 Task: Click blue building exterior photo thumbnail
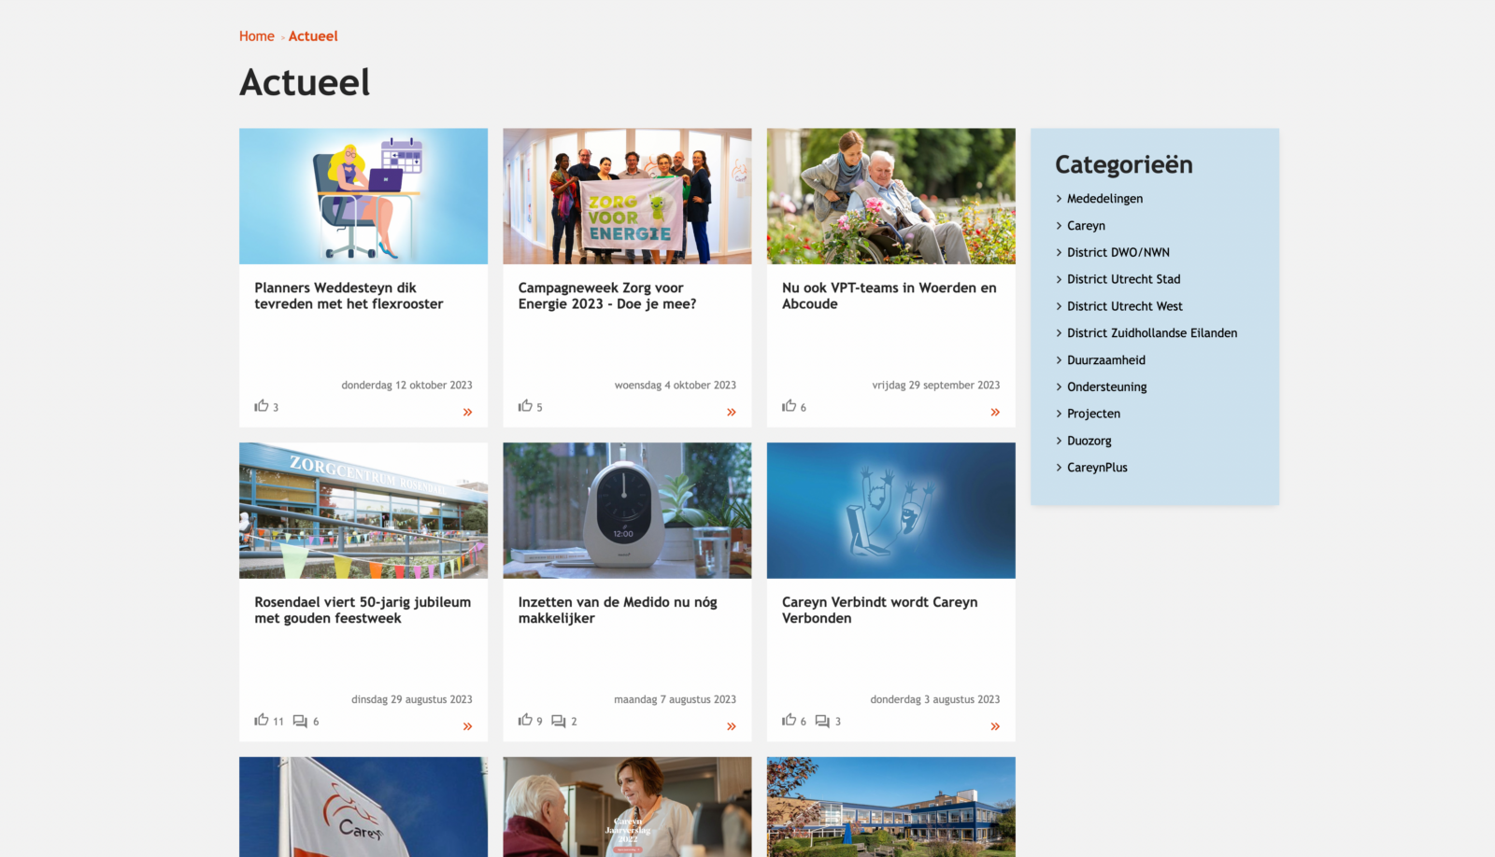click(891, 807)
